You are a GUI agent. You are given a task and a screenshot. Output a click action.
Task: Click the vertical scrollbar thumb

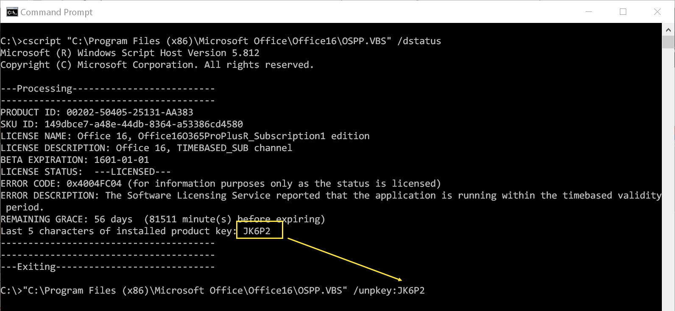(668, 42)
